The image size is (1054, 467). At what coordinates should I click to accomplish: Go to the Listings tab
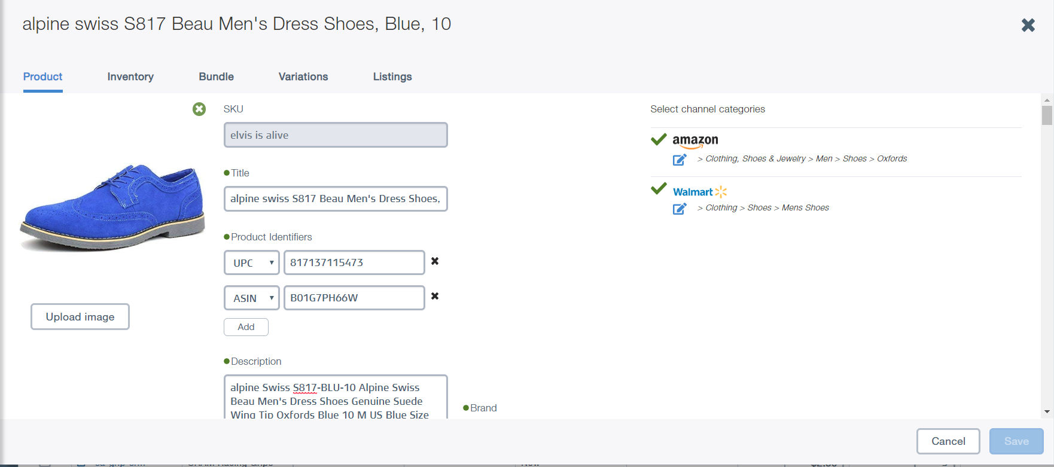(392, 77)
